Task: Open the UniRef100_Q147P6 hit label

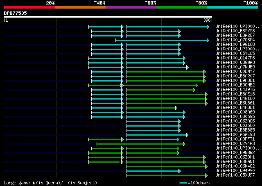Action: click(235, 58)
